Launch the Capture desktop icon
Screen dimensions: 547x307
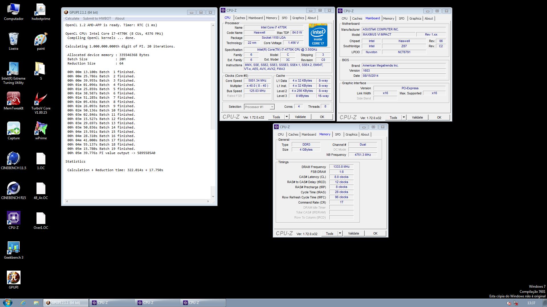[x=13, y=131]
